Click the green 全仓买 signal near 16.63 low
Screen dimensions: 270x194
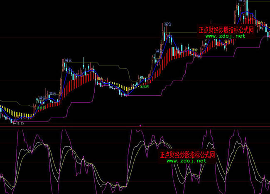click(41, 107)
